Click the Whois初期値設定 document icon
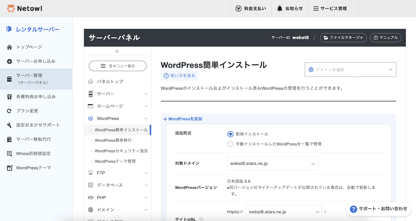This screenshot has width=416, height=221. tap(9, 154)
